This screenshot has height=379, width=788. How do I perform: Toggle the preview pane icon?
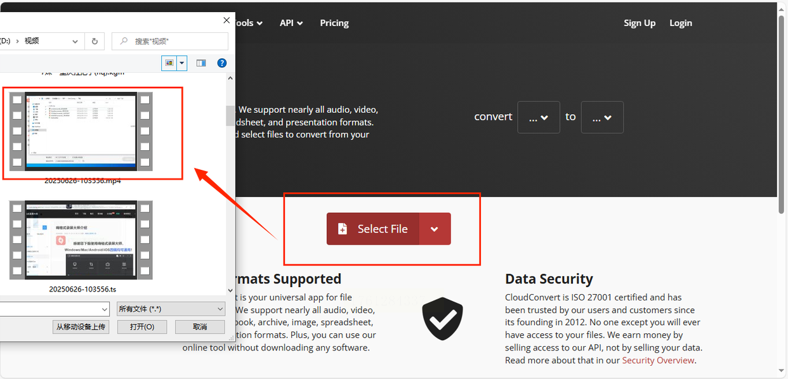[x=201, y=63]
